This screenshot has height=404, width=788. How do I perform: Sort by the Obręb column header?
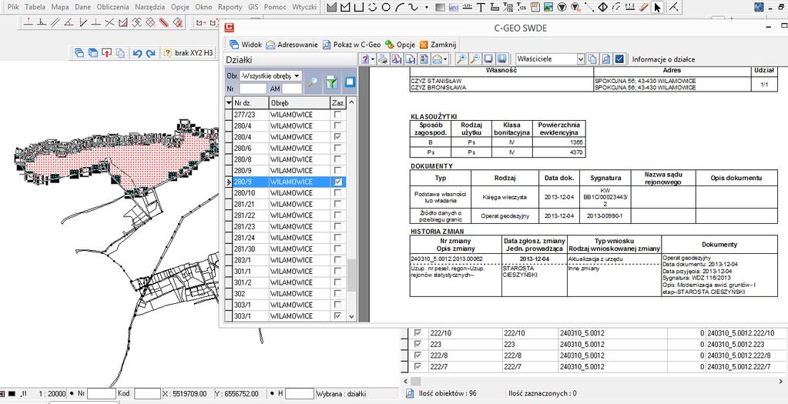pos(299,102)
